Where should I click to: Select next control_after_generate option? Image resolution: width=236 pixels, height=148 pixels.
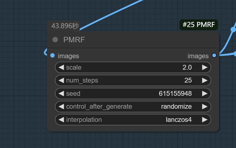[x=205, y=107]
